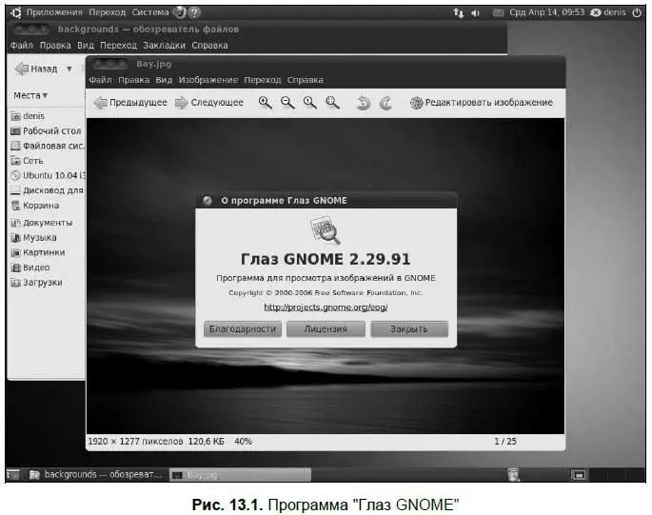Open Загрузки bookmark in sidebar
Image resolution: width=652 pixels, height=515 pixels.
pyautogui.click(x=36, y=283)
